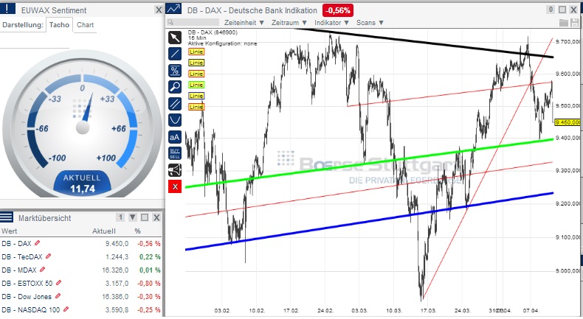Screen dimensions: 583x319
Task: Click the Aktuell column header
Action: (x=104, y=231)
